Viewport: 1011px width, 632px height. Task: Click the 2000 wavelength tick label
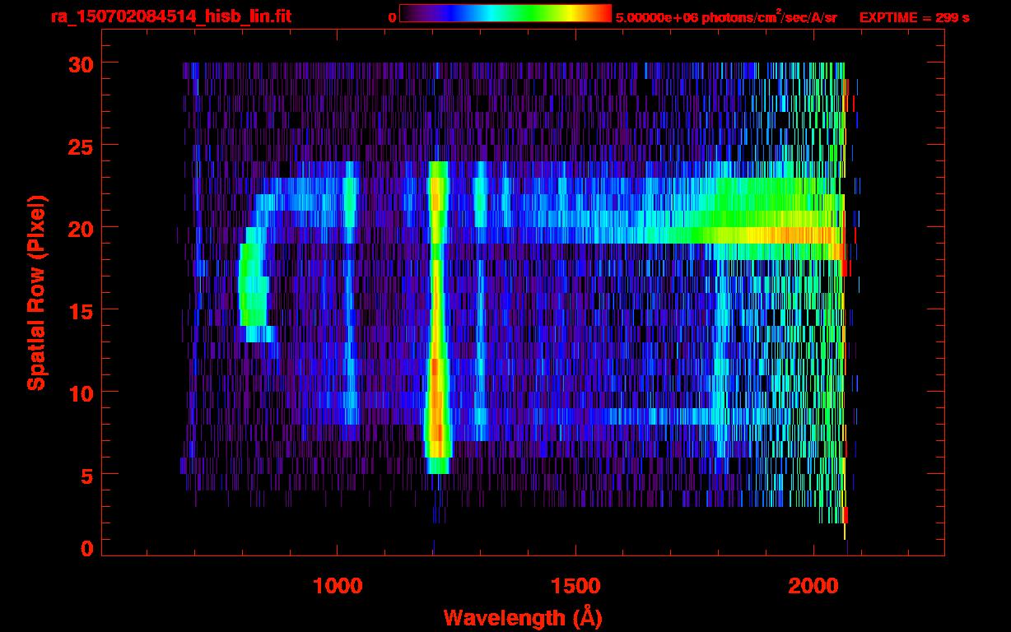click(813, 586)
